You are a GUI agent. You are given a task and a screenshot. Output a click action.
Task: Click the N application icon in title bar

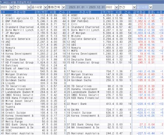click(x=1, y=2)
